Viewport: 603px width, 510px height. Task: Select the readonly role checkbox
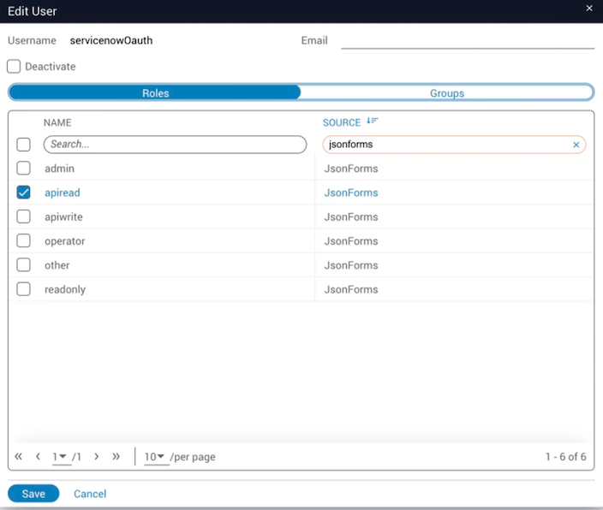24,289
